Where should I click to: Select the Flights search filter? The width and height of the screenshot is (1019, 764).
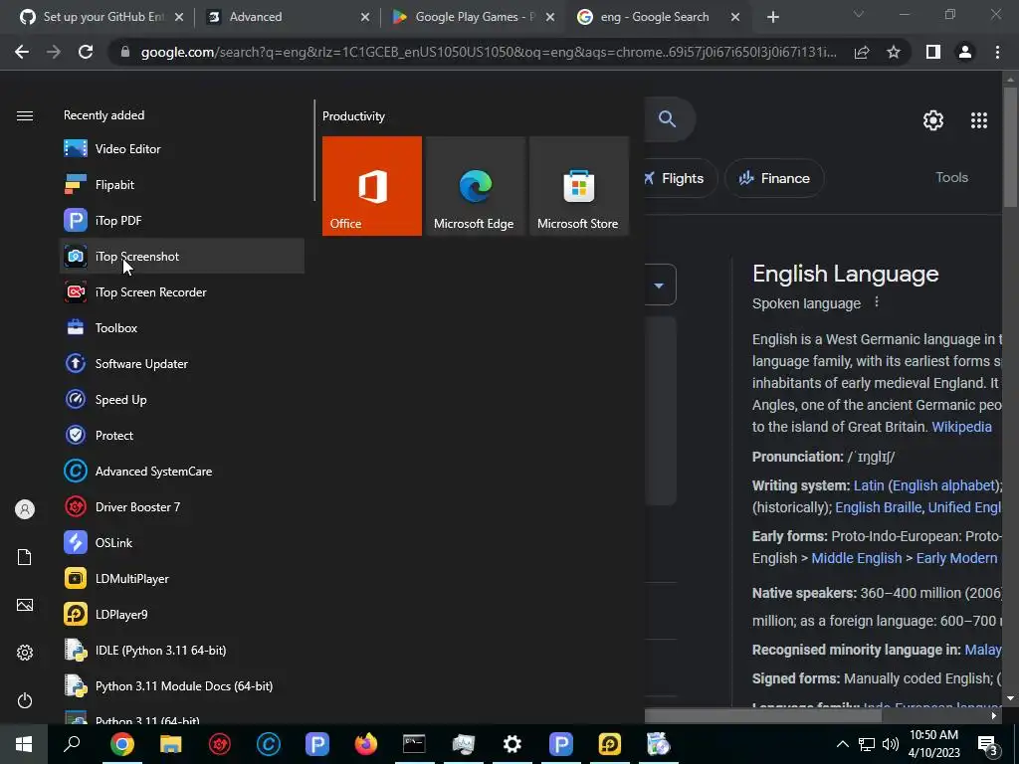681,178
